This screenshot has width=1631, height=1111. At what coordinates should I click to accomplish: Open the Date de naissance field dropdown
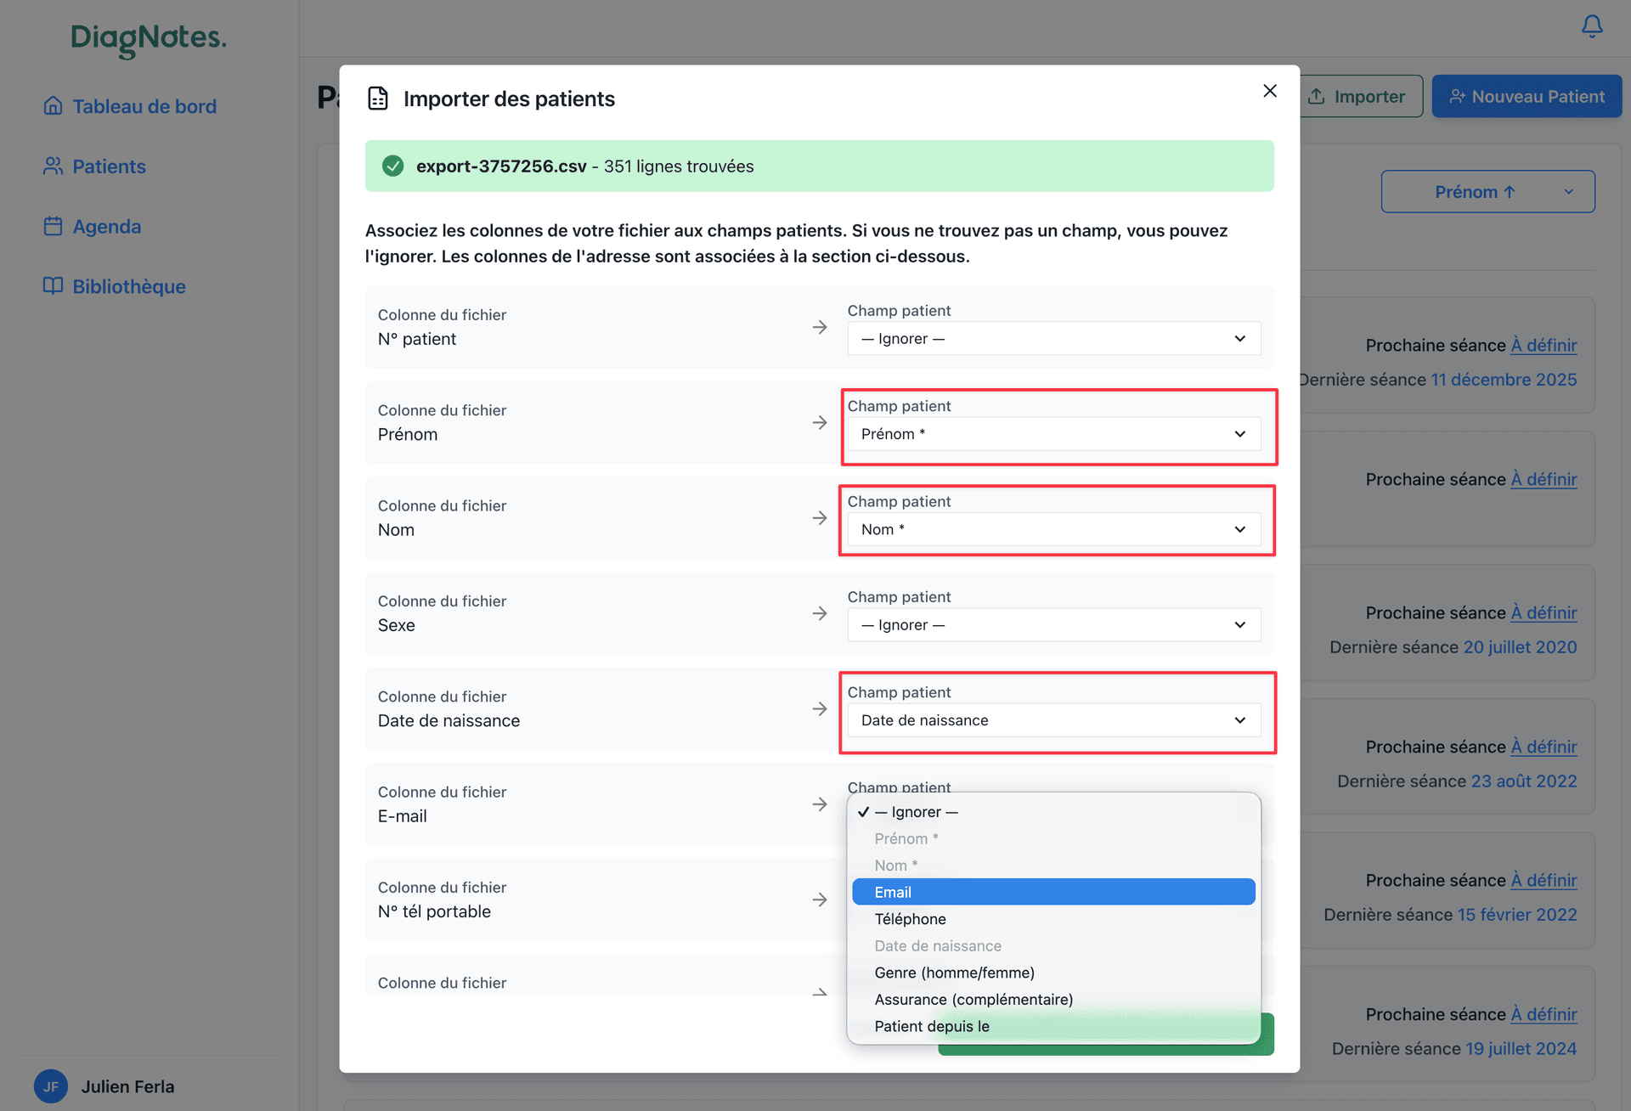tap(1053, 720)
